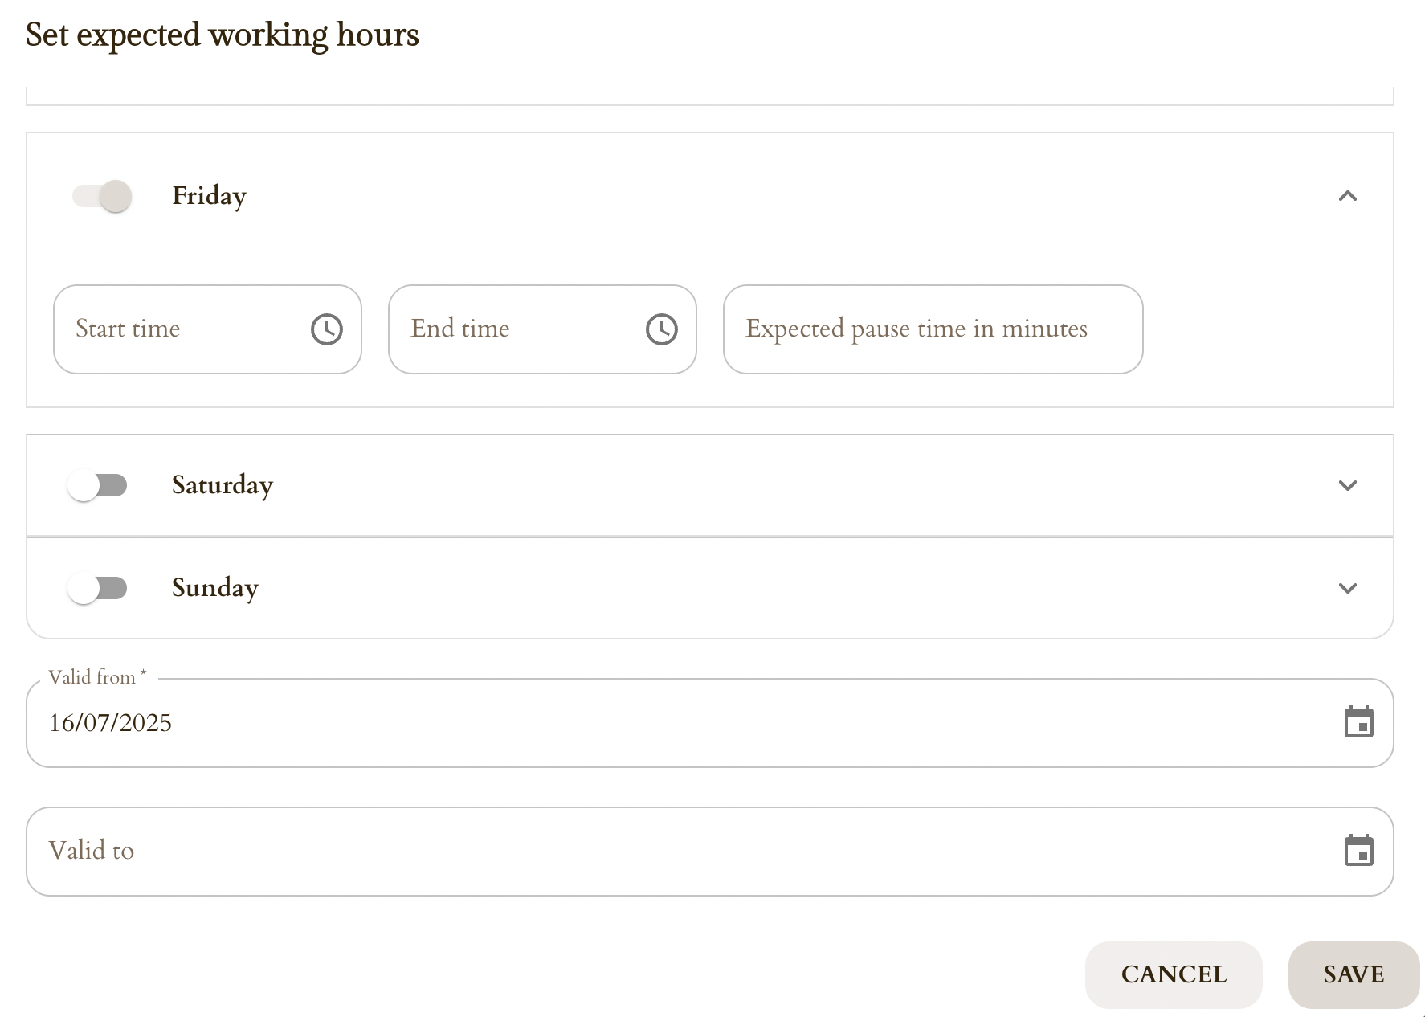Focus the End time input field
Image resolution: width=1425 pixels, height=1017 pixels.
pyautogui.click(x=542, y=329)
